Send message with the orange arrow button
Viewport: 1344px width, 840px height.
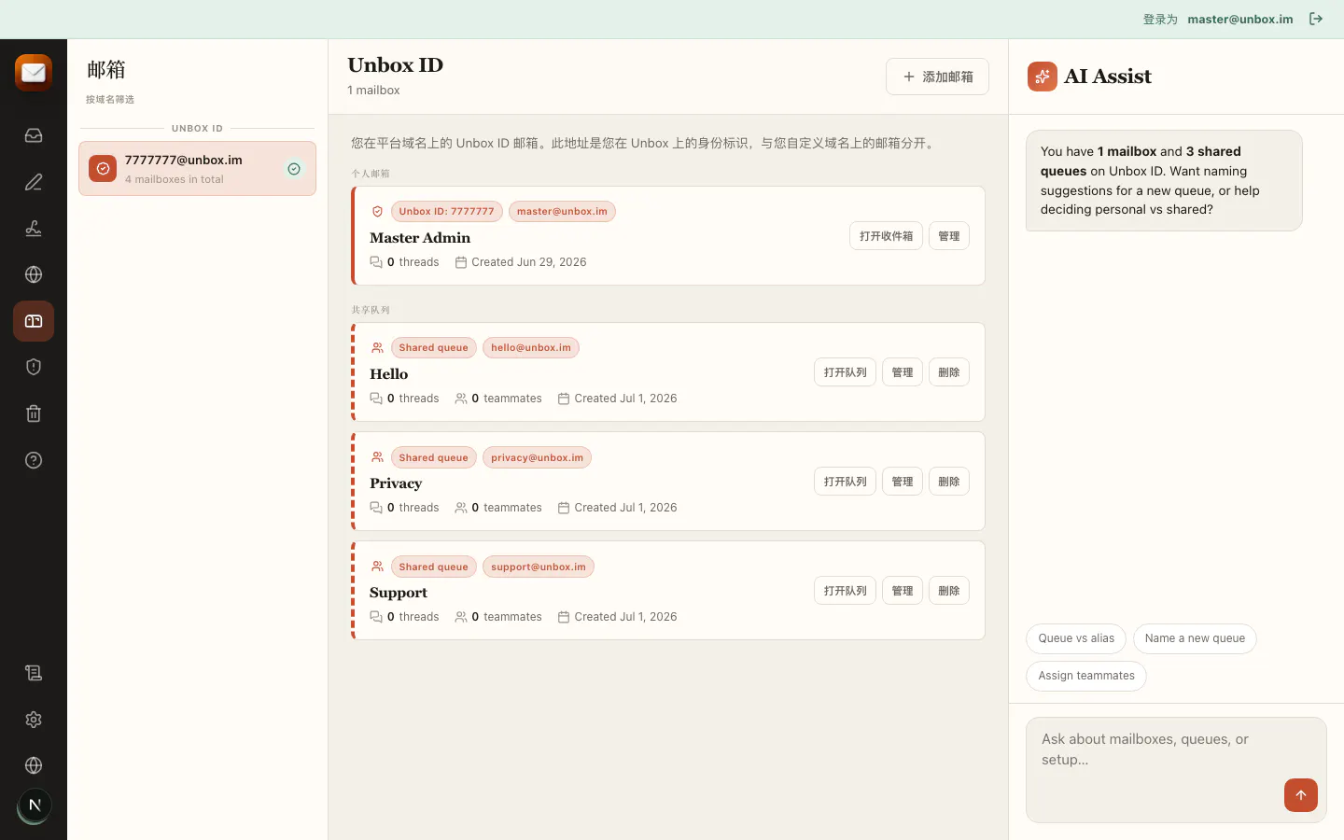(1301, 795)
